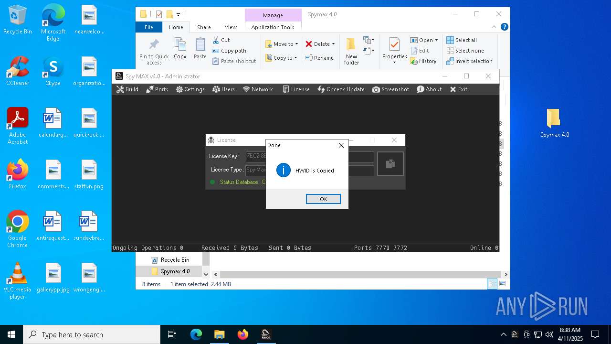Viewport: 611px width, 344px height.
Task: Switch Explorer to large icons view
Action: click(502, 284)
